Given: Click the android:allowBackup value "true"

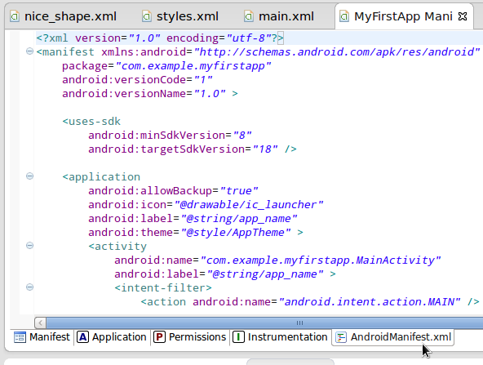Looking at the screenshot, I should tap(239, 191).
